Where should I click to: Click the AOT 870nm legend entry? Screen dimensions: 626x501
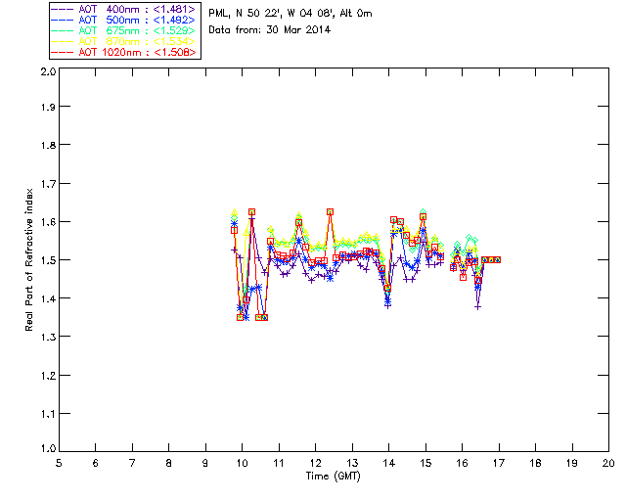click(x=124, y=41)
